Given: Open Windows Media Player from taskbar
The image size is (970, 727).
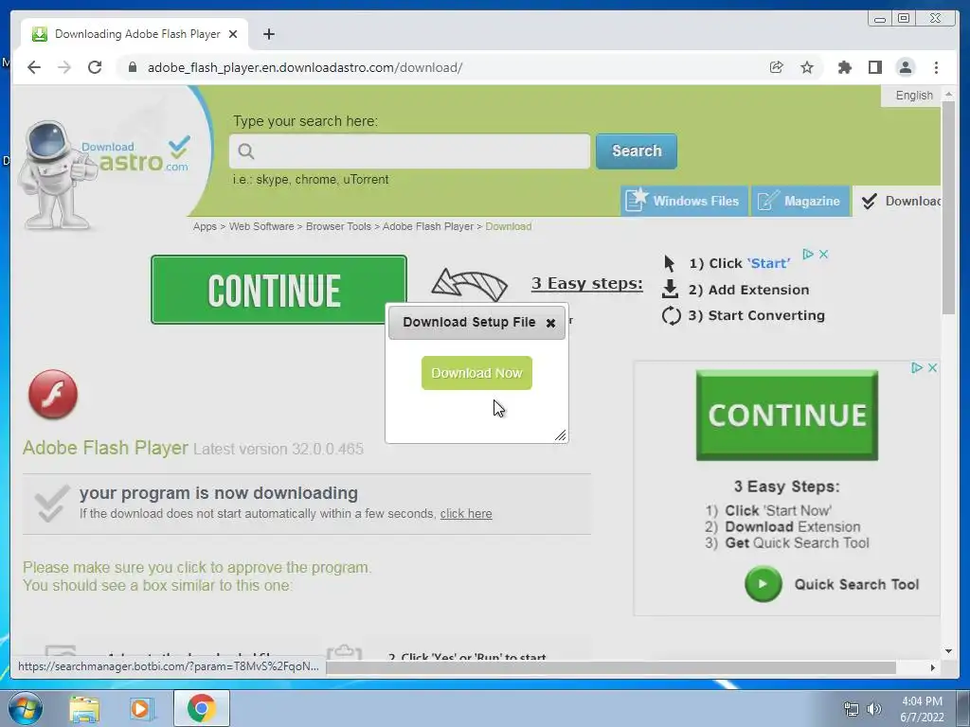Looking at the screenshot, I should [142, 708].
